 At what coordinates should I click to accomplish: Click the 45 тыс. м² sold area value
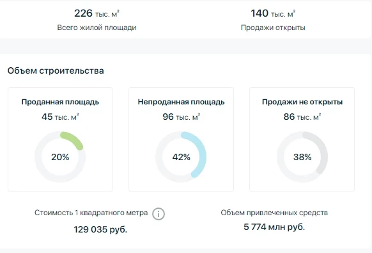pos(60,117)
